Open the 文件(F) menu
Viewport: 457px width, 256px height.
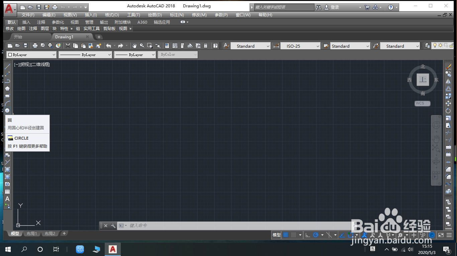click(28, 15)
